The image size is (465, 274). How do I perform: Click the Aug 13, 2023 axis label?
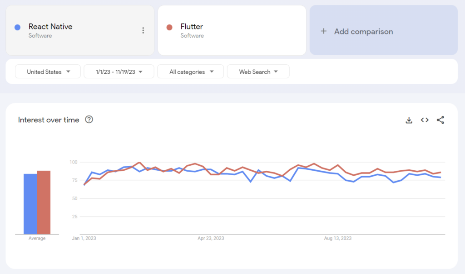tap(338, 238)
